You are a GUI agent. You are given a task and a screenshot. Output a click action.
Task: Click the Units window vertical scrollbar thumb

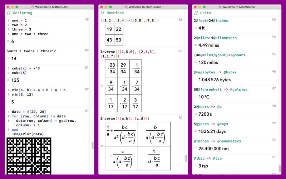pos(280,169)
